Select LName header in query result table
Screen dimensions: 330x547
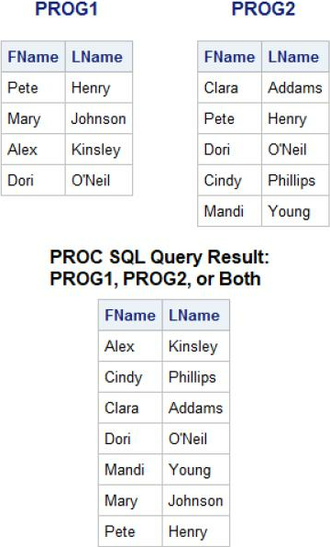point(196,315)
